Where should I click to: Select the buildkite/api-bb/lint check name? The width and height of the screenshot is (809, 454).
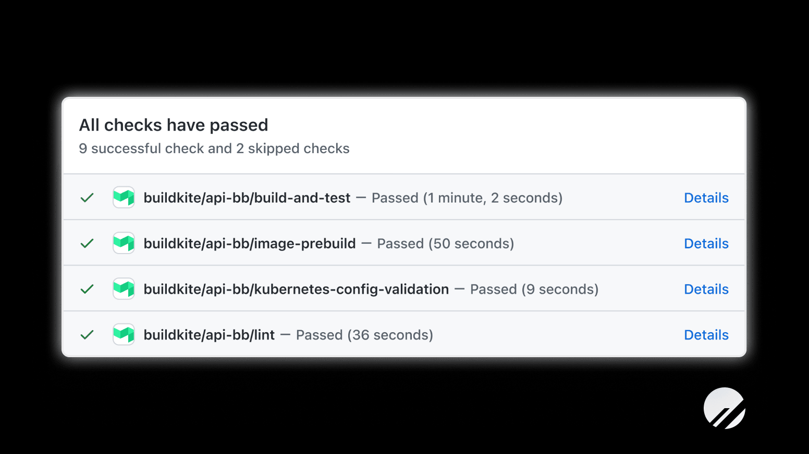(210, 335)
